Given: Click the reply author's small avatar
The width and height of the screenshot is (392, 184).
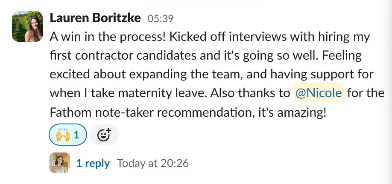Looking at the screenshot, I should (x=60, y=163).
